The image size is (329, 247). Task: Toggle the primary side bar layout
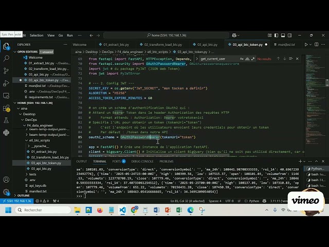pos(277,36)
